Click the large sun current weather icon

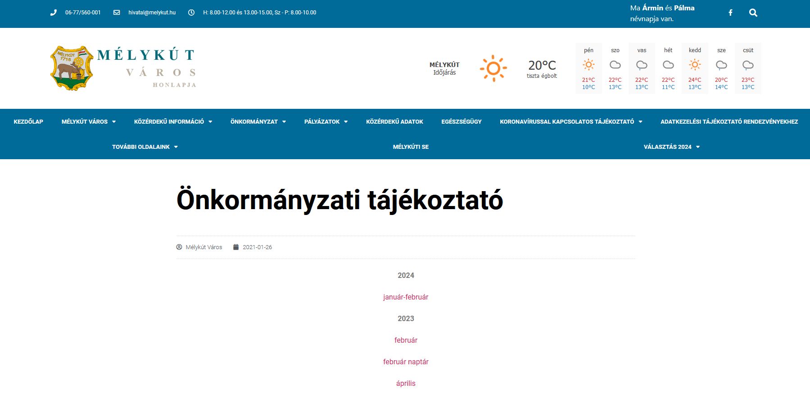[x=493, y=68]
